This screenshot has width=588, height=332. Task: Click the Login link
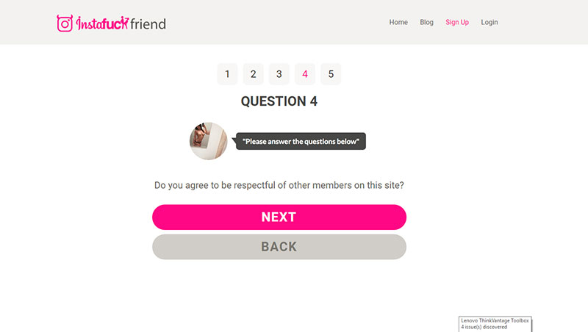490,22
